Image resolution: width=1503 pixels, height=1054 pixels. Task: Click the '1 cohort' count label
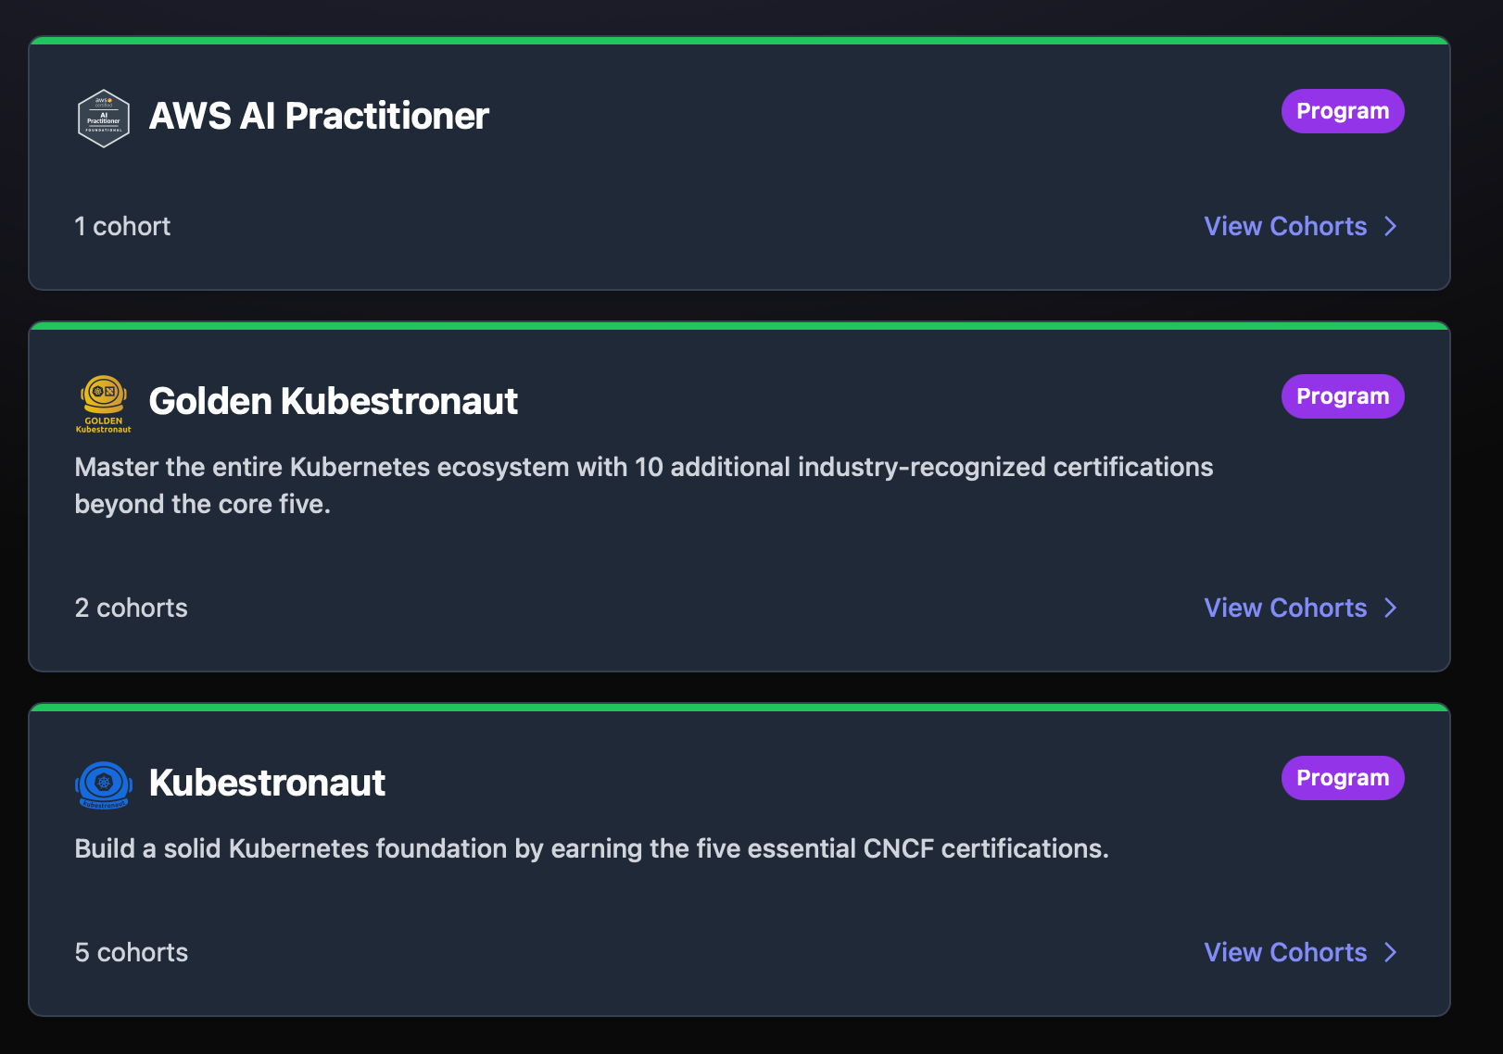[x=122, y=226]
